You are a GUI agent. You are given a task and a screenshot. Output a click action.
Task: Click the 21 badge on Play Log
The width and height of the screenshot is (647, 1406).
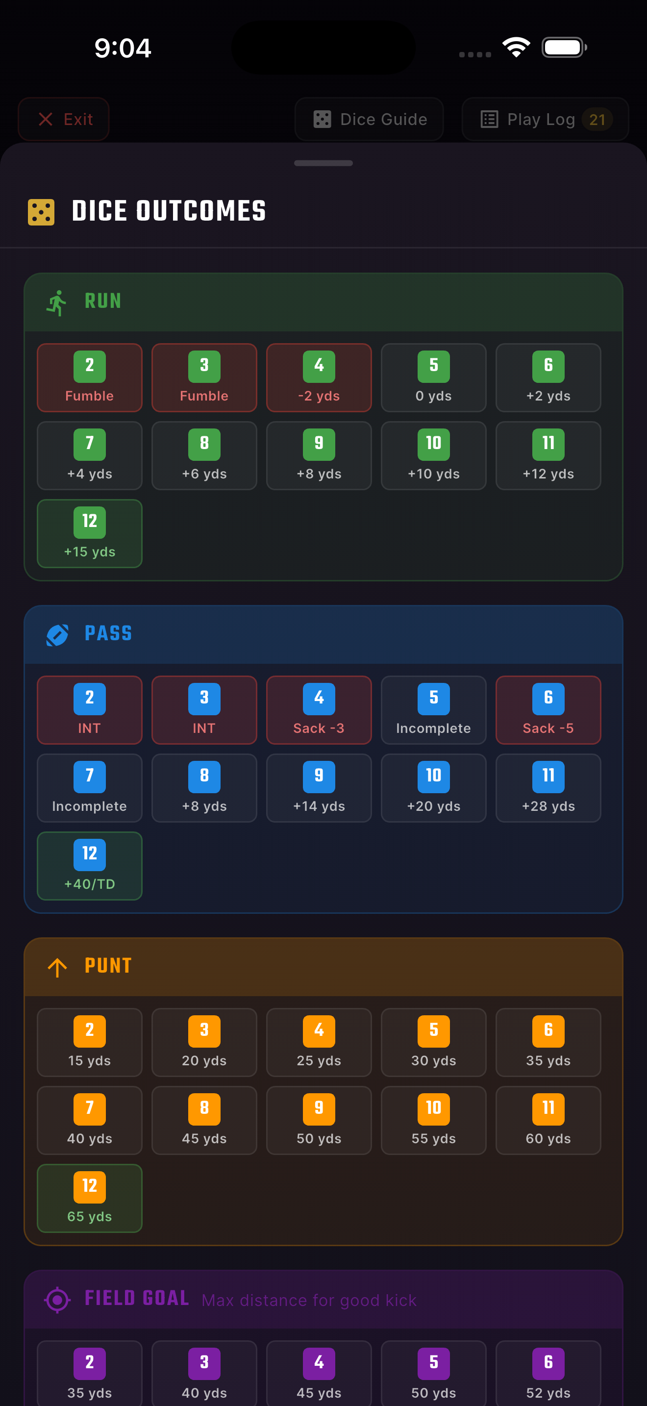[598, 119]
